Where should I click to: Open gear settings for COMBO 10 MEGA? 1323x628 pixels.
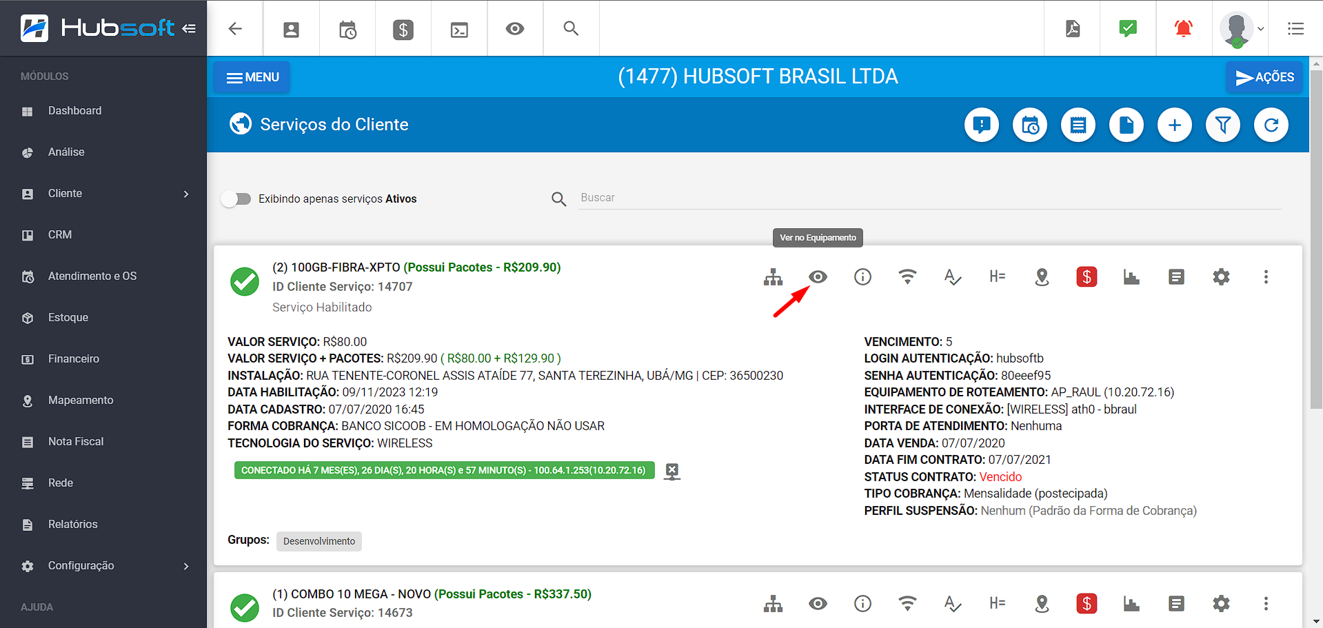coord(1221,604)
